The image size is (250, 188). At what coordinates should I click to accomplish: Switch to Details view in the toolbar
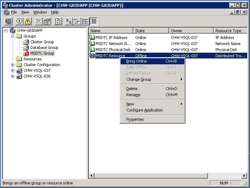(x=93, y=21)
